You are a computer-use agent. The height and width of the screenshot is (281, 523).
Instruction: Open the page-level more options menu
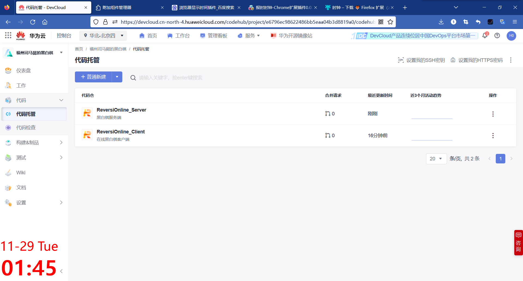(x=511, y=60)
